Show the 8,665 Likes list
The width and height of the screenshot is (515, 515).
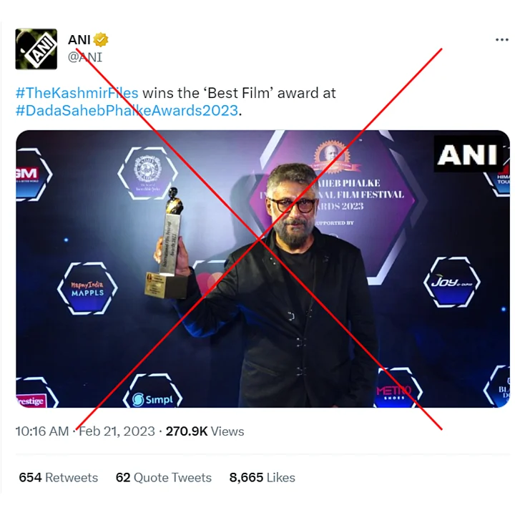point(263,477)
